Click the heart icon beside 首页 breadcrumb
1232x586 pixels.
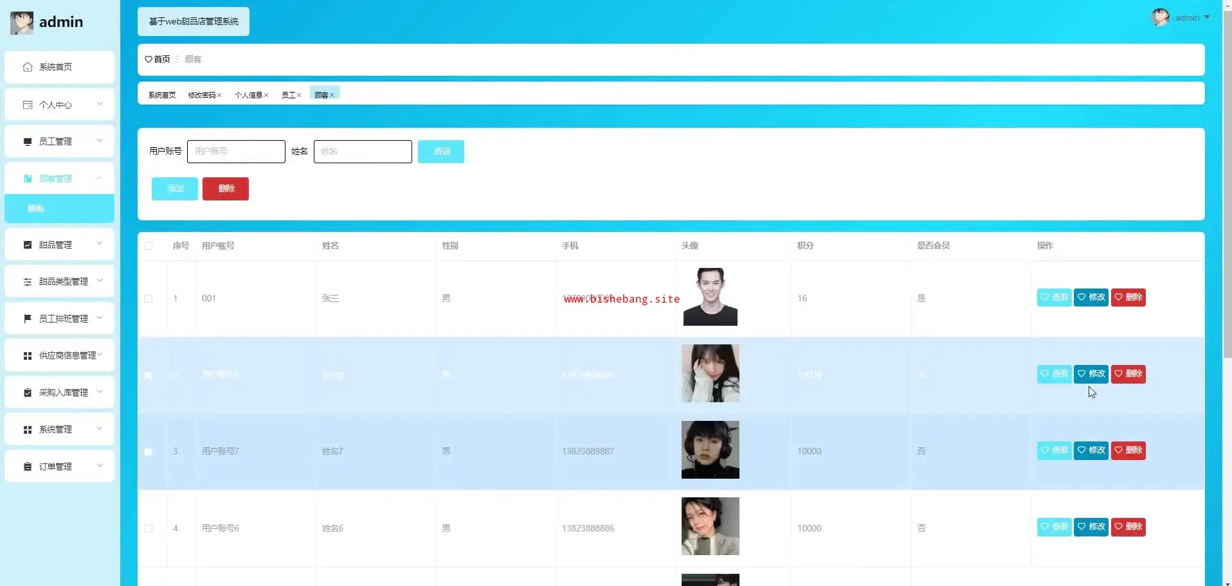tap(149, 59)
